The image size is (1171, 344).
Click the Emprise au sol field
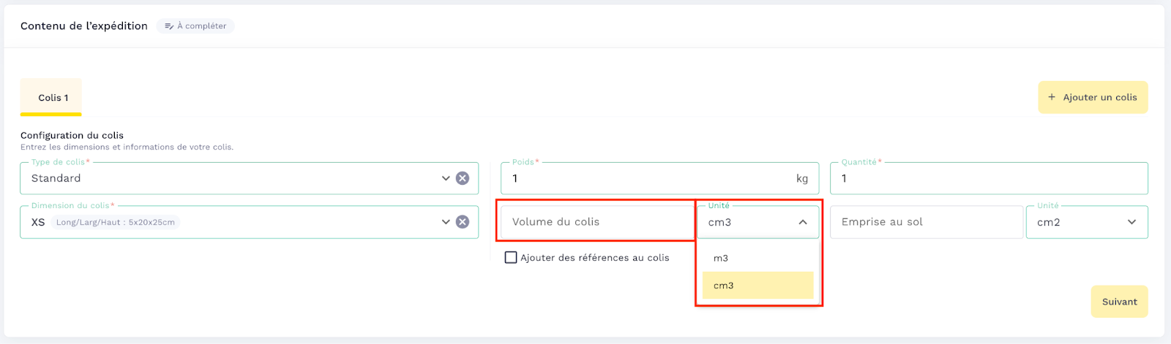926,222
